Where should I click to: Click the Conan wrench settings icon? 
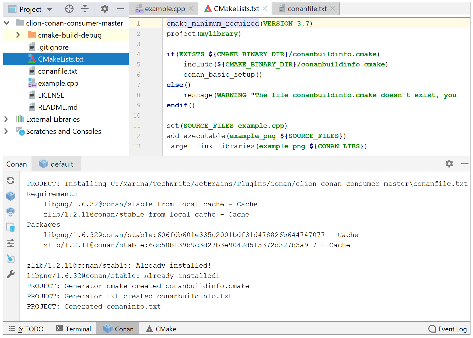[x=11, y=274]
